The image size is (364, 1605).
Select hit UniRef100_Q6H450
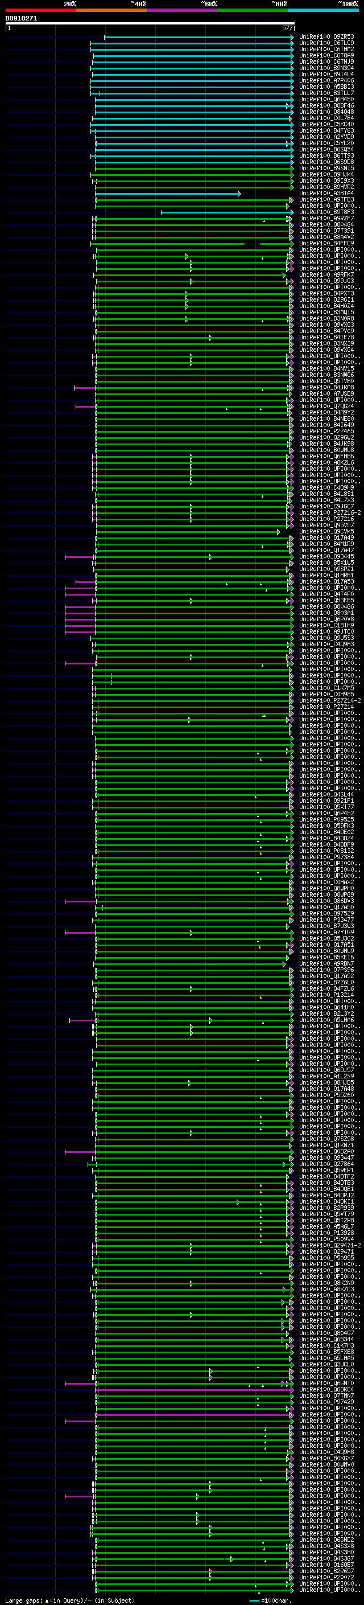coord(326,99)
